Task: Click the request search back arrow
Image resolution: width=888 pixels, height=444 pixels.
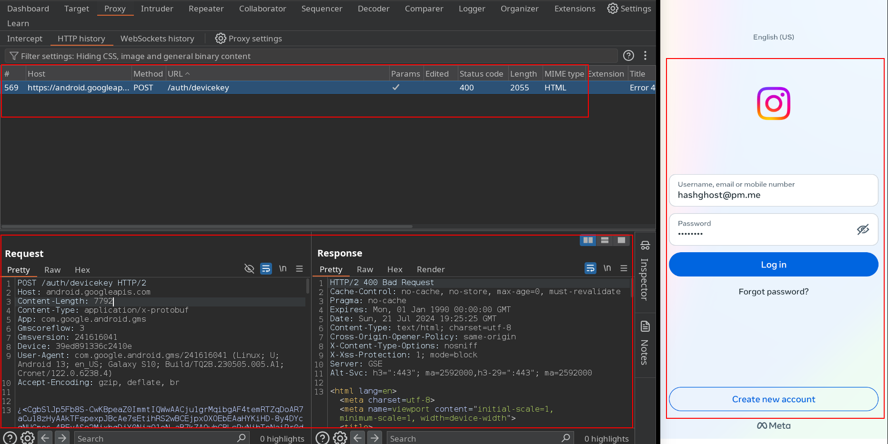Action: tap(45, 438)
